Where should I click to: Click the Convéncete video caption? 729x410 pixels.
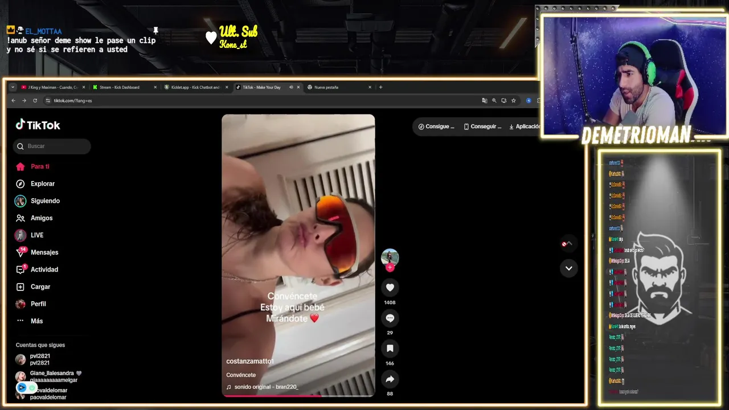241,375
